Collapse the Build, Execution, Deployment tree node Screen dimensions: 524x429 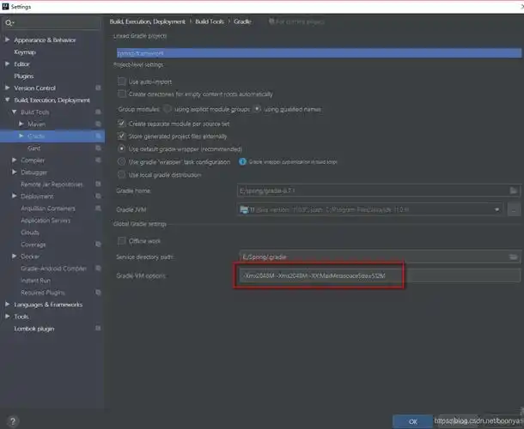(x=7, y=100)
